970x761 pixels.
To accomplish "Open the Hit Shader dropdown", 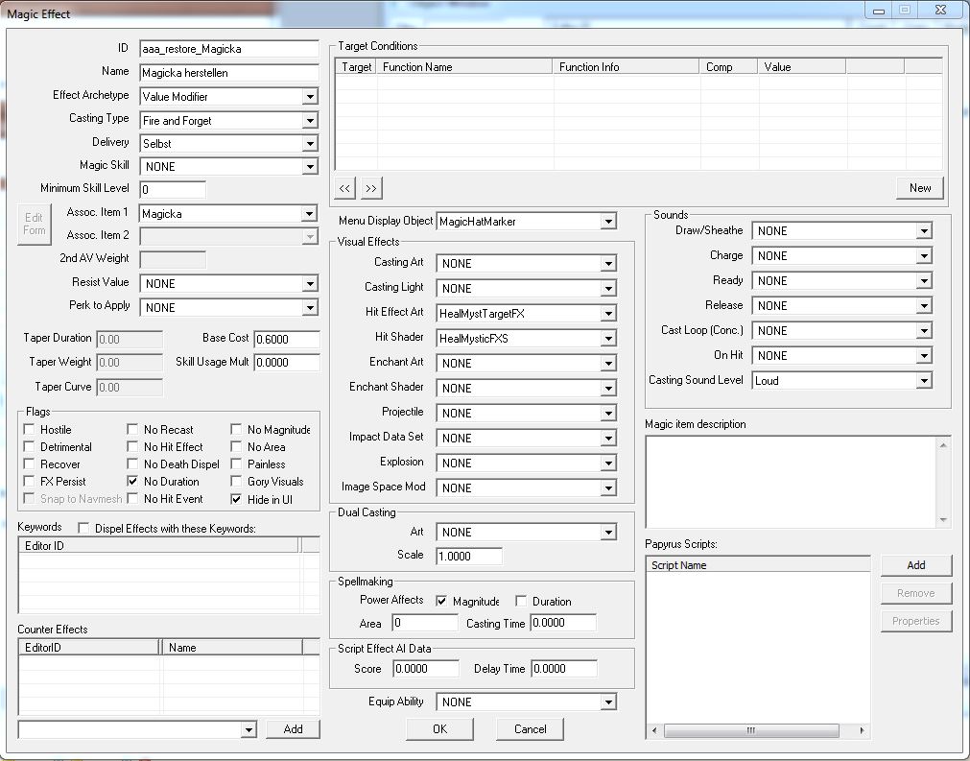I will pos(607,339).
